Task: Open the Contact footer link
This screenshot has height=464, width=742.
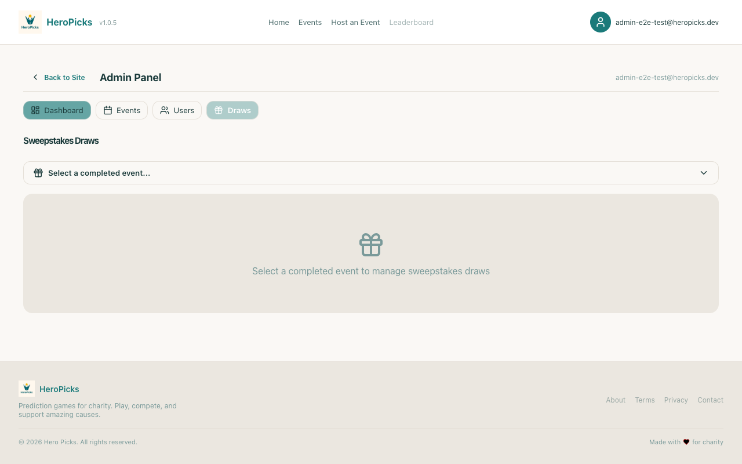Action: click(710, 400)
